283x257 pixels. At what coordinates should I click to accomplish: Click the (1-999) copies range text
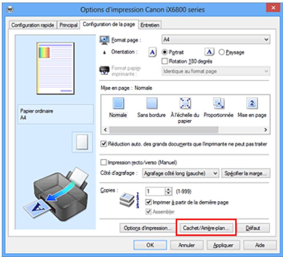[x=184, y=191]
